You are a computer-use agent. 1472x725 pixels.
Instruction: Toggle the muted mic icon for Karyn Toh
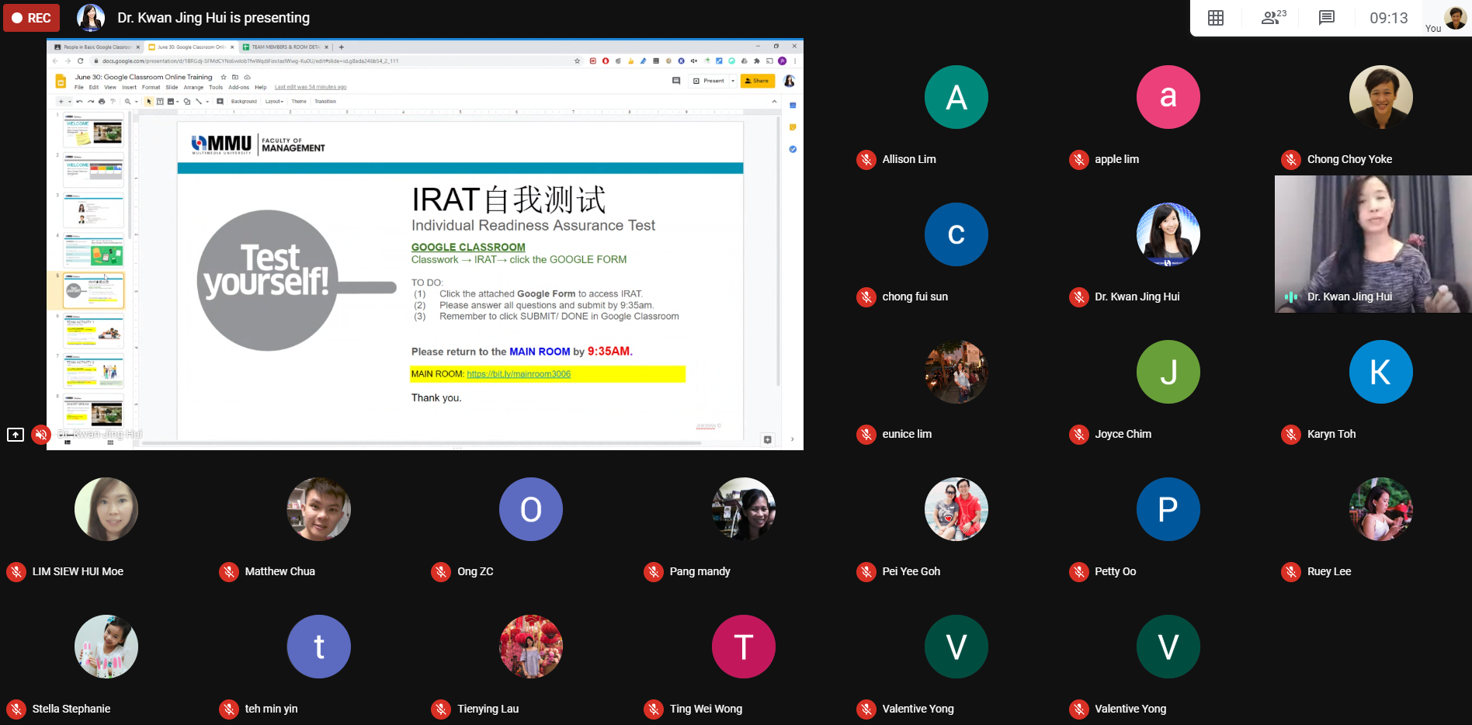1290,435
